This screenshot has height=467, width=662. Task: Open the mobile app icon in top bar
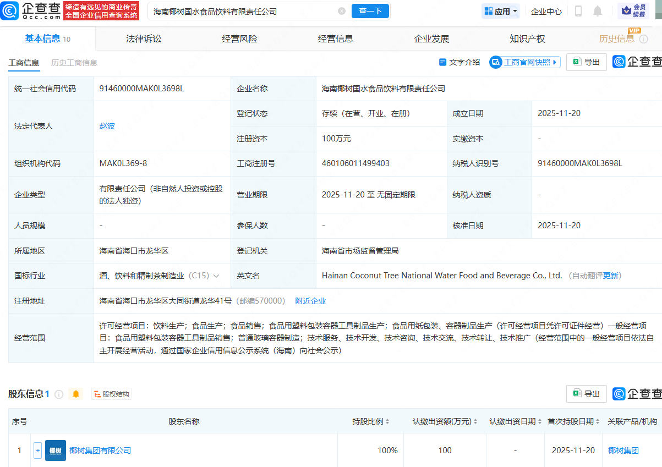577,11
